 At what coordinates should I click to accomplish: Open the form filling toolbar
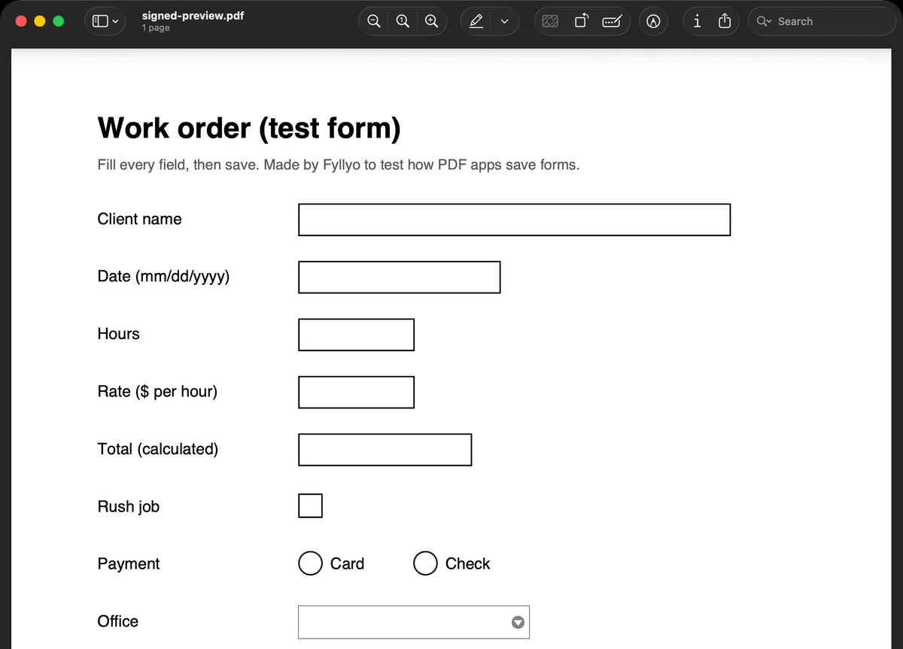pyautogui.click(x=612, y=22)
